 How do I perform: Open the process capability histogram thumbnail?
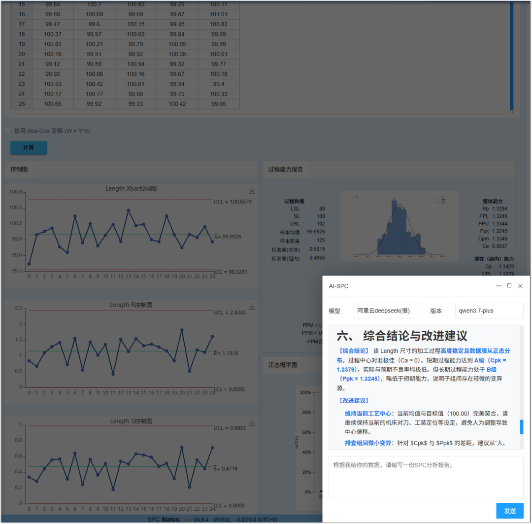coord(399,226)
